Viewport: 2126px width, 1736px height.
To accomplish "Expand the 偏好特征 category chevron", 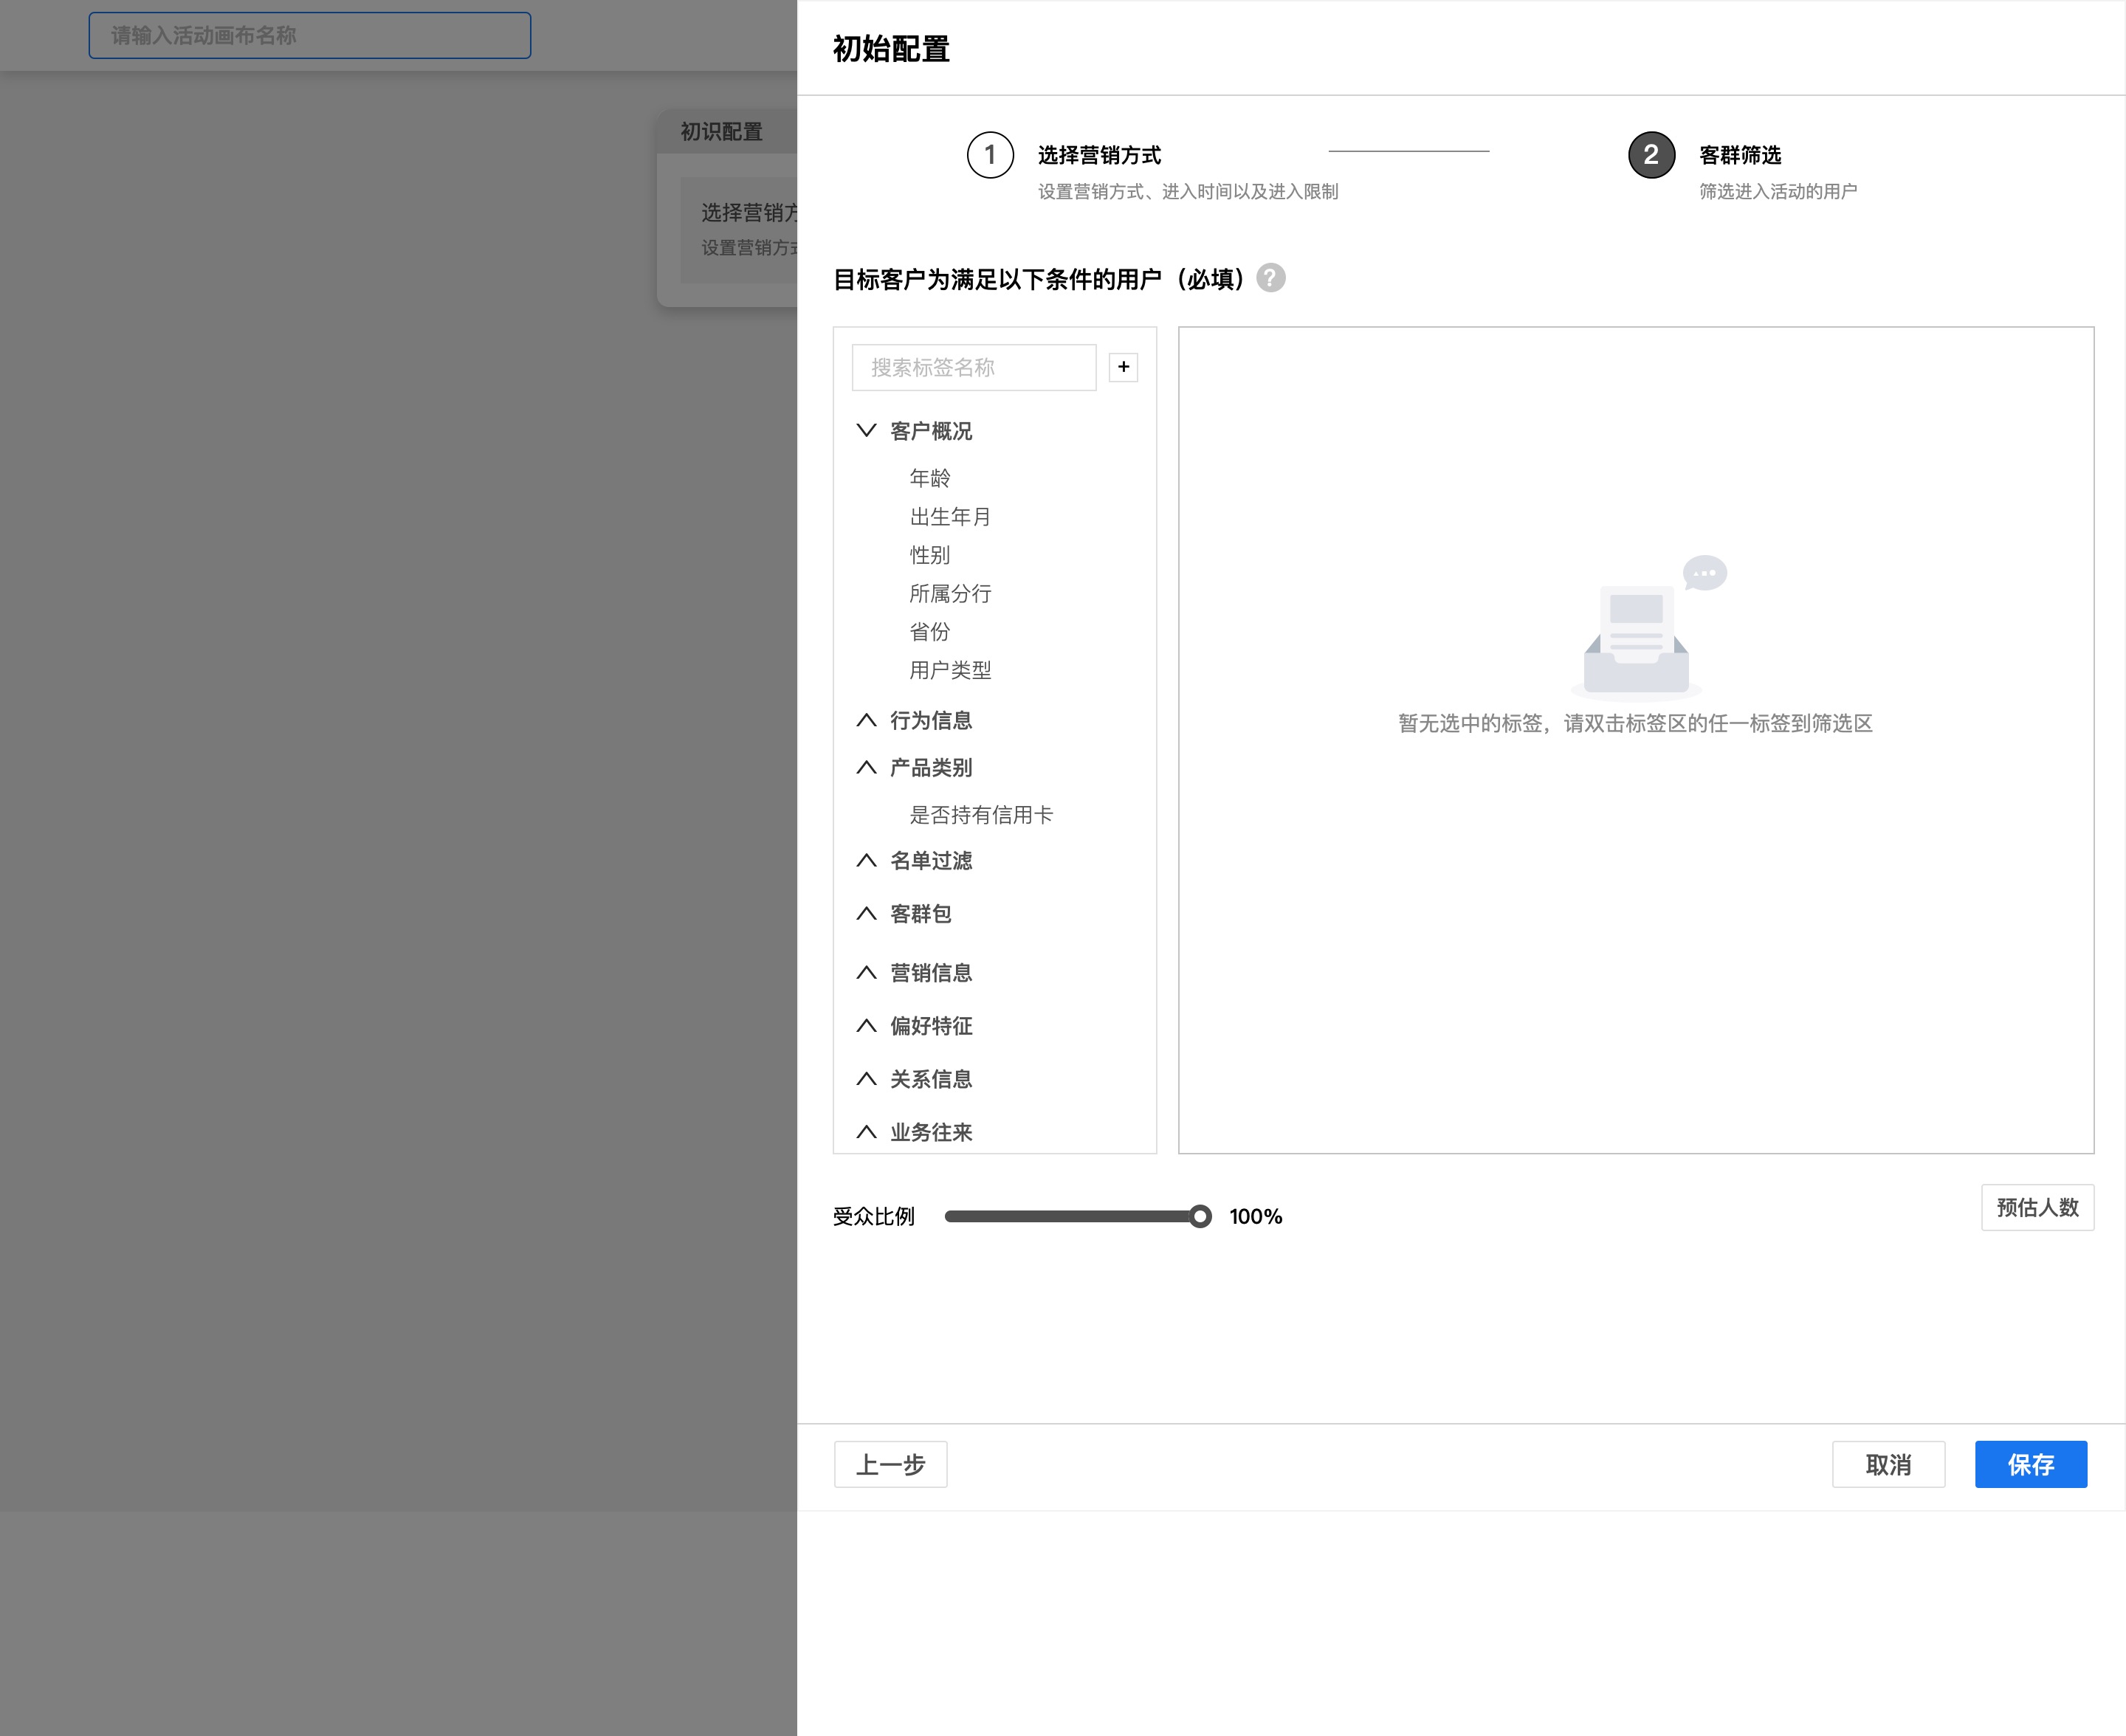I will point(866,1025).
